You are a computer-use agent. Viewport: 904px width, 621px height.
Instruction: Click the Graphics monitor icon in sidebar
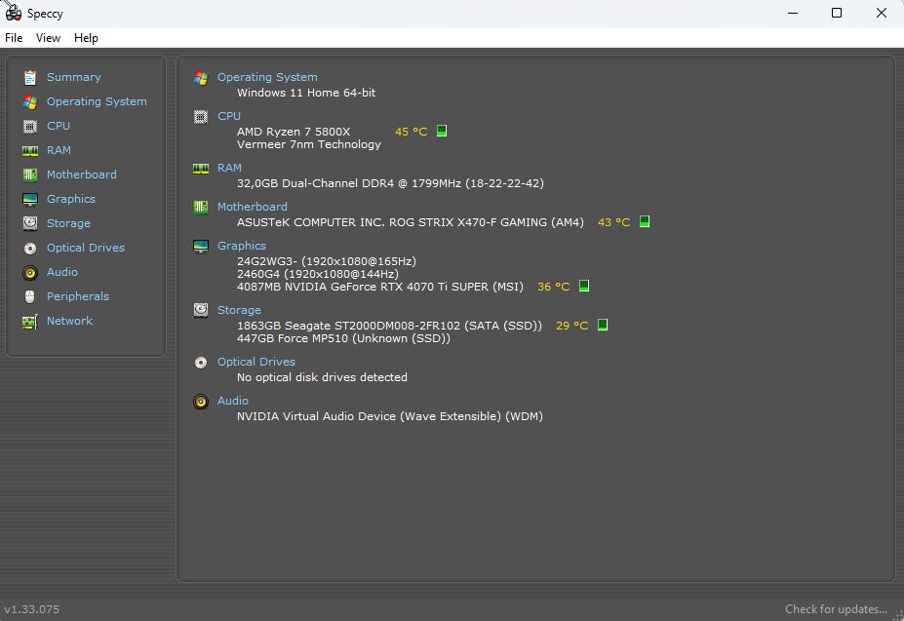(x=30, y=200)
